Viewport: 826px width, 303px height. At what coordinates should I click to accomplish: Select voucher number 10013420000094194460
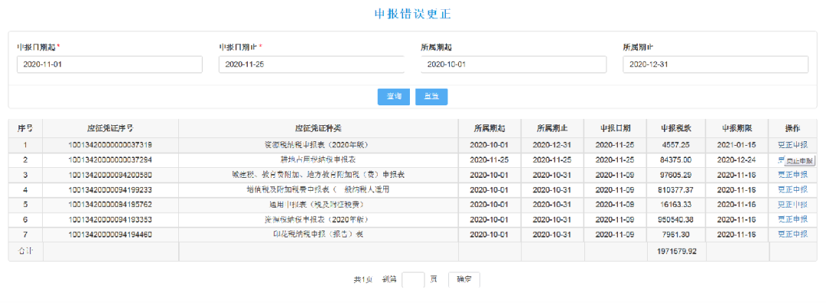coord(111,234)
